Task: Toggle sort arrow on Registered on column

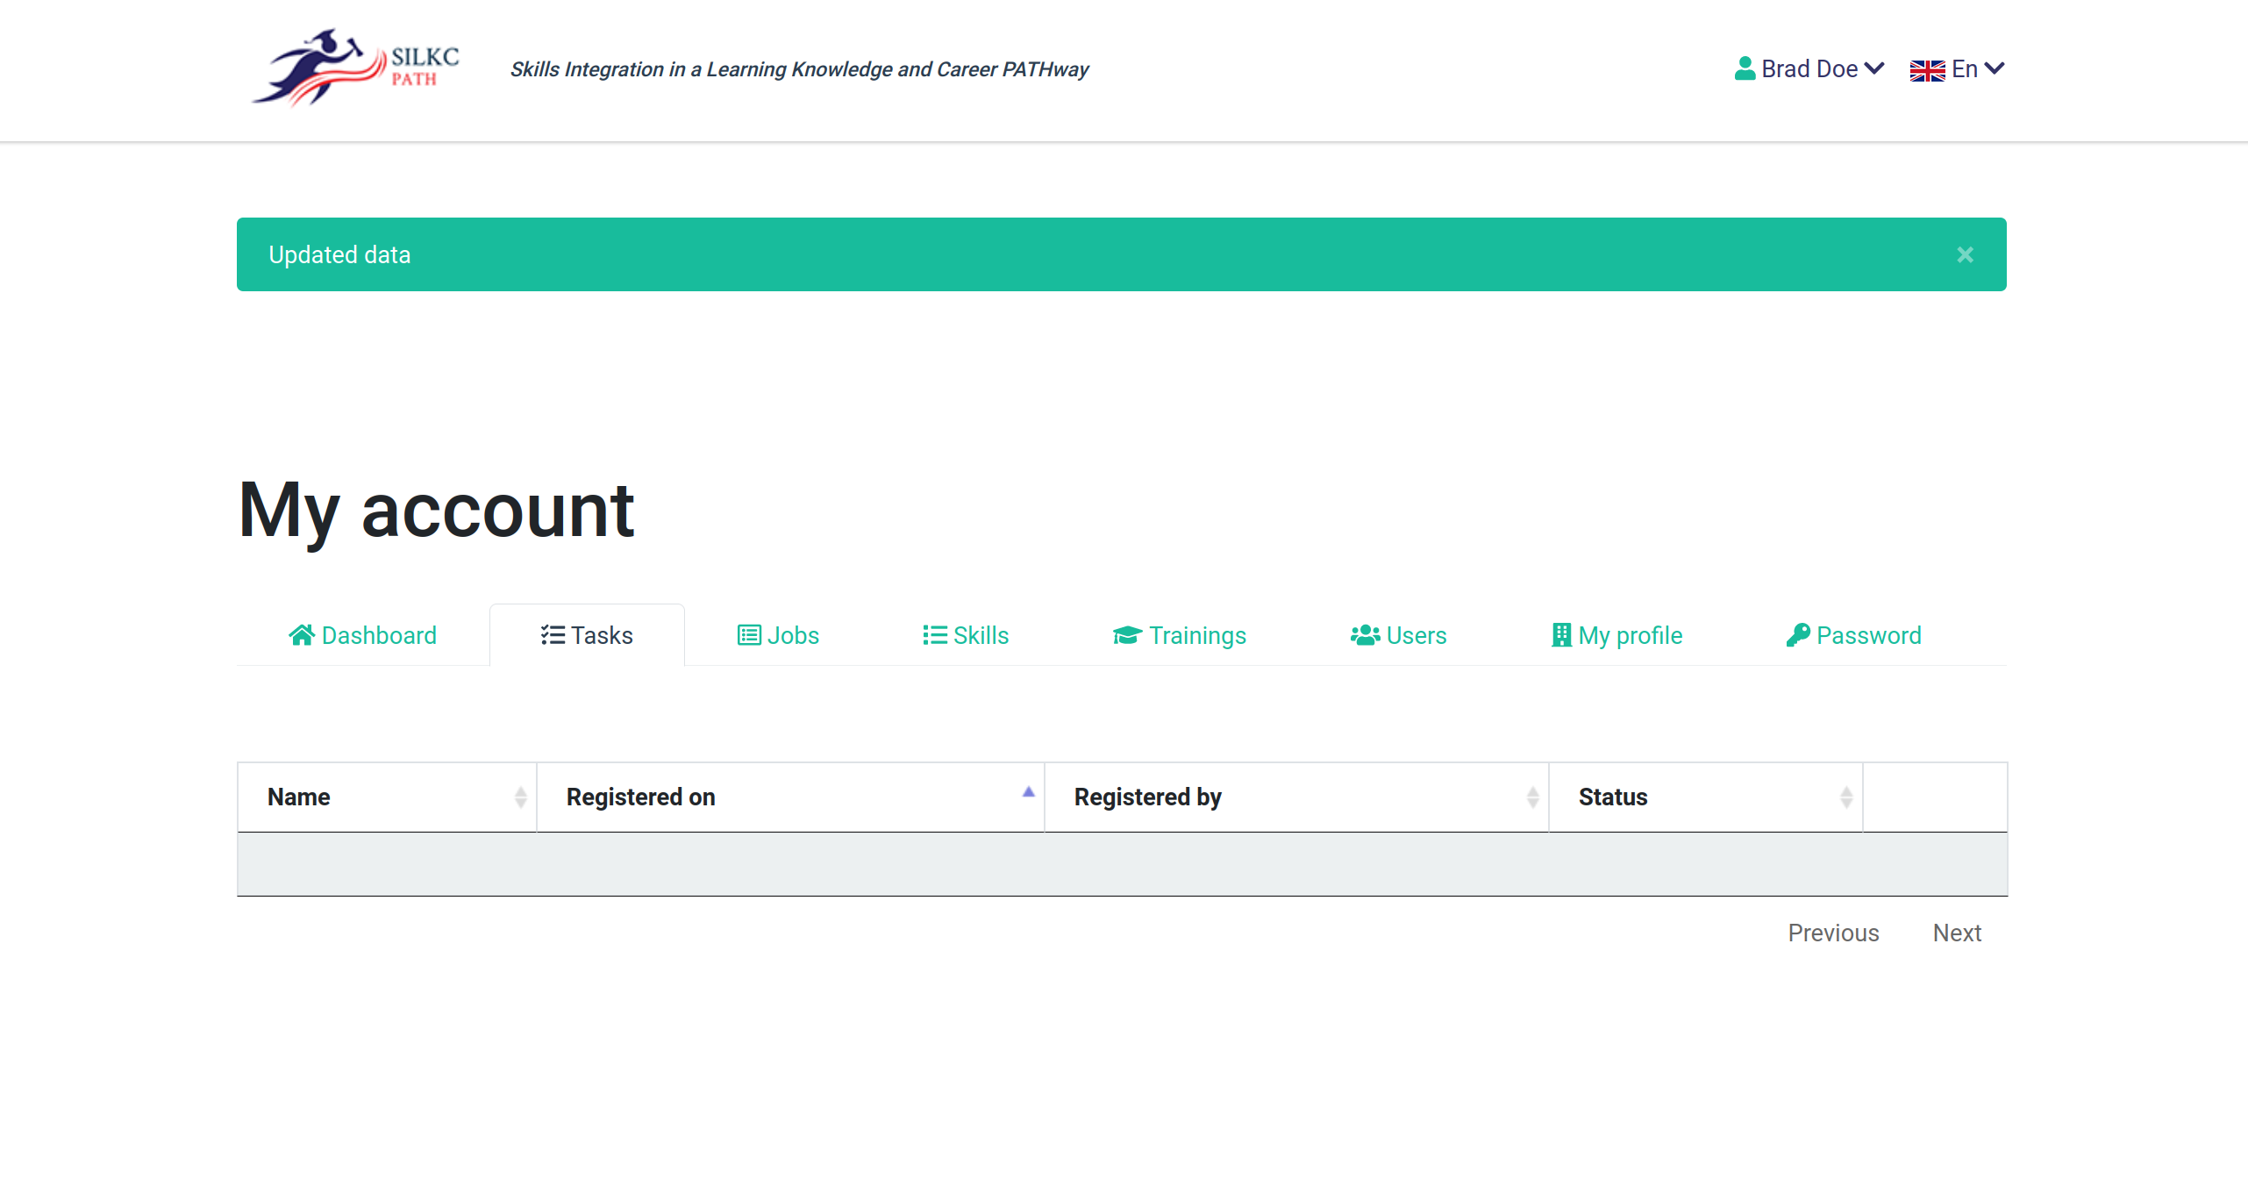Action: coord(1028,793)
